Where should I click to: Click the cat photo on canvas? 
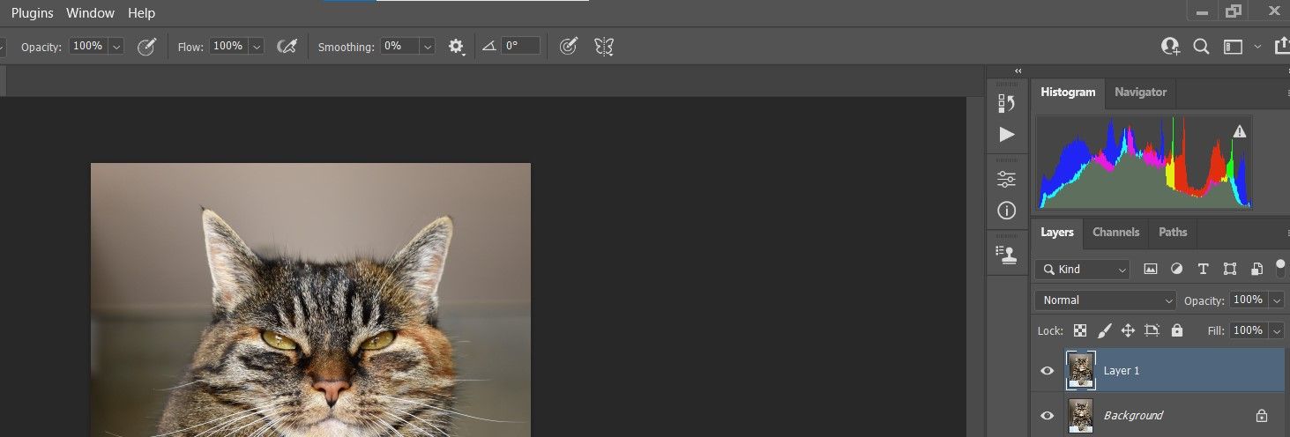click(310, 300)
